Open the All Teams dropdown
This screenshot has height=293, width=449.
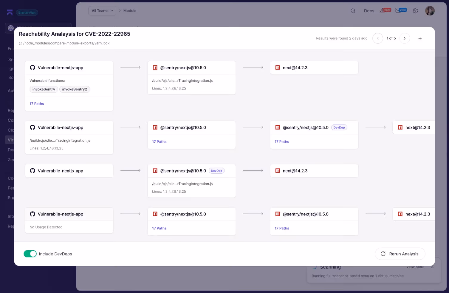point(102,11)
